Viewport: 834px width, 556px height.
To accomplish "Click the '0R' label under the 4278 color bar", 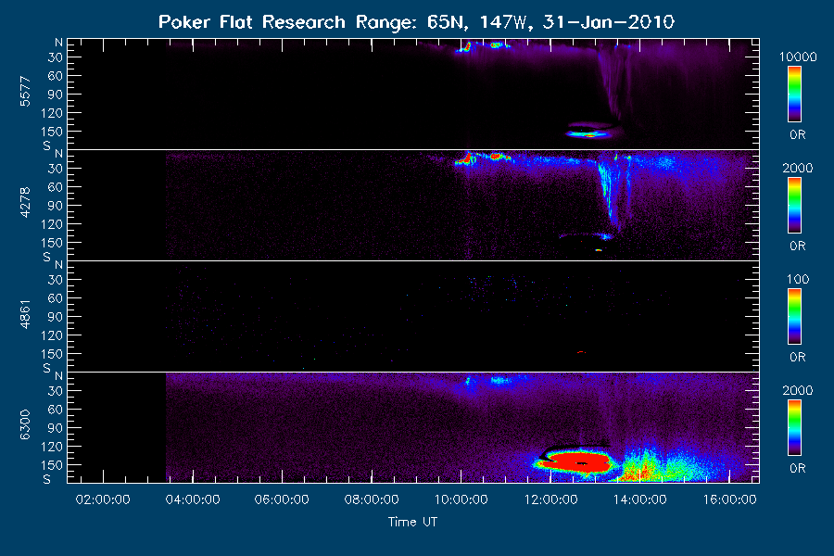I will click(797, 246).
